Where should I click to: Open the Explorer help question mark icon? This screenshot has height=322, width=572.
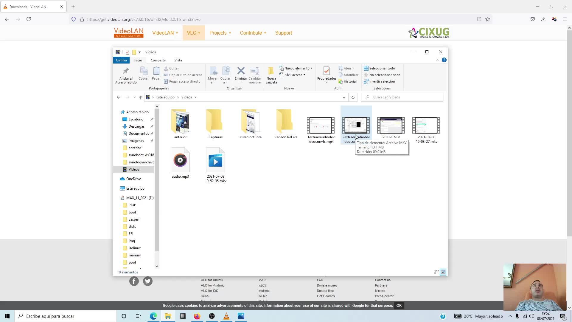point(444,60)
